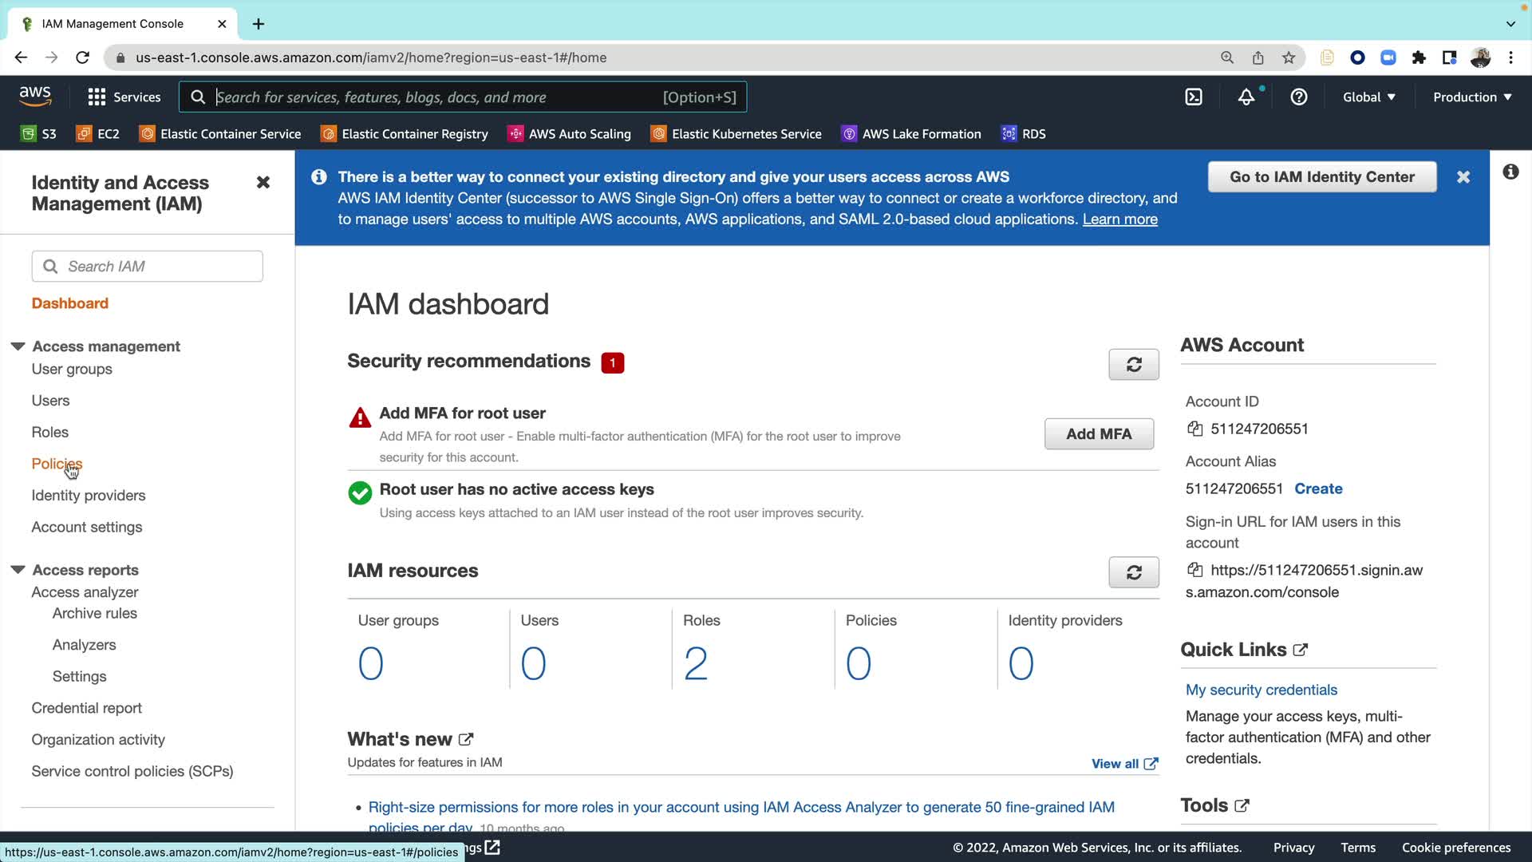Open AWS CloudShell icon in top bar
The image size is (1532, 862).
coord(1194,97)
